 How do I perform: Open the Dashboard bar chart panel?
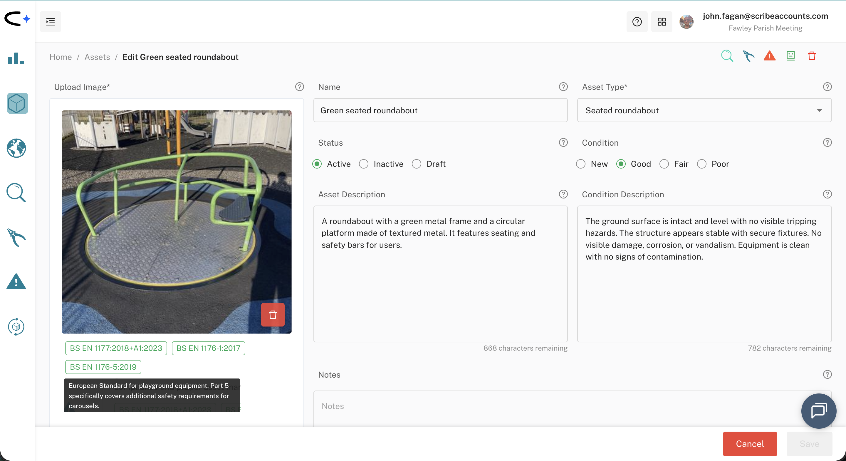[x=16, y=58]
